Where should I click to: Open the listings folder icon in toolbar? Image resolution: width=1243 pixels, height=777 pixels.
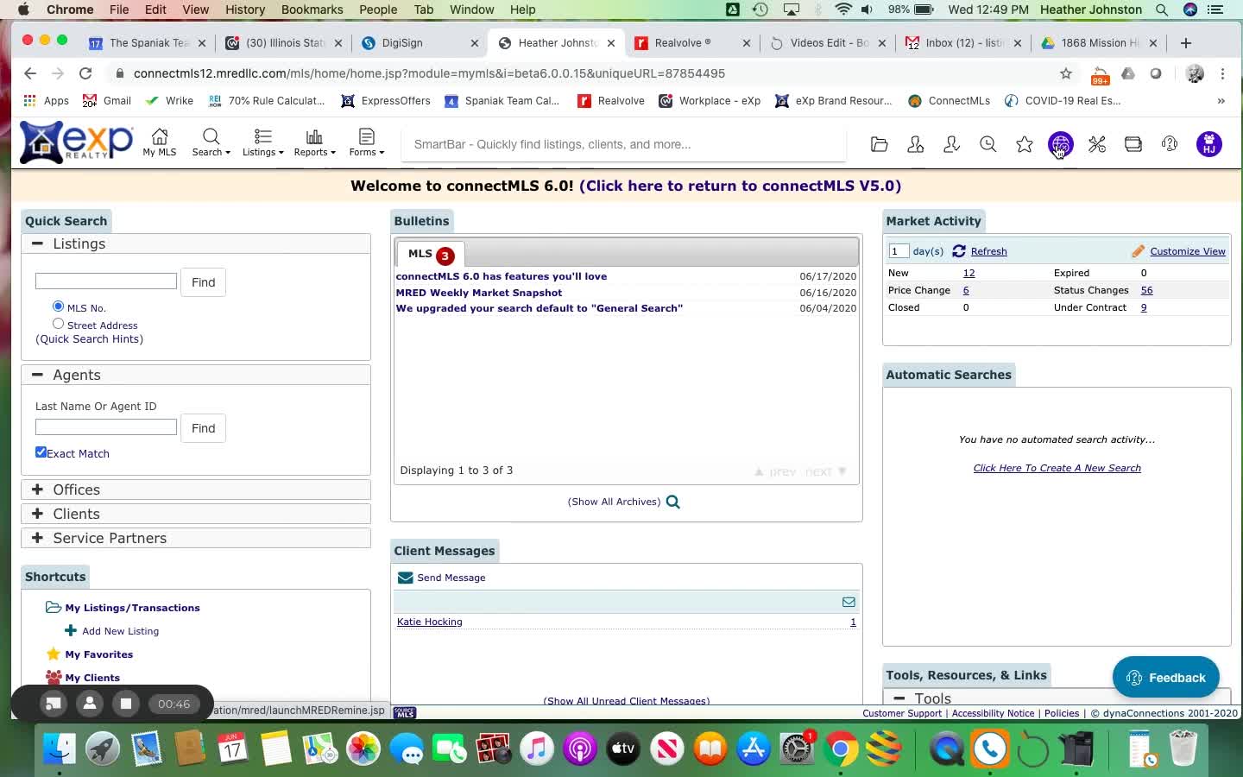tap(879, 144)
